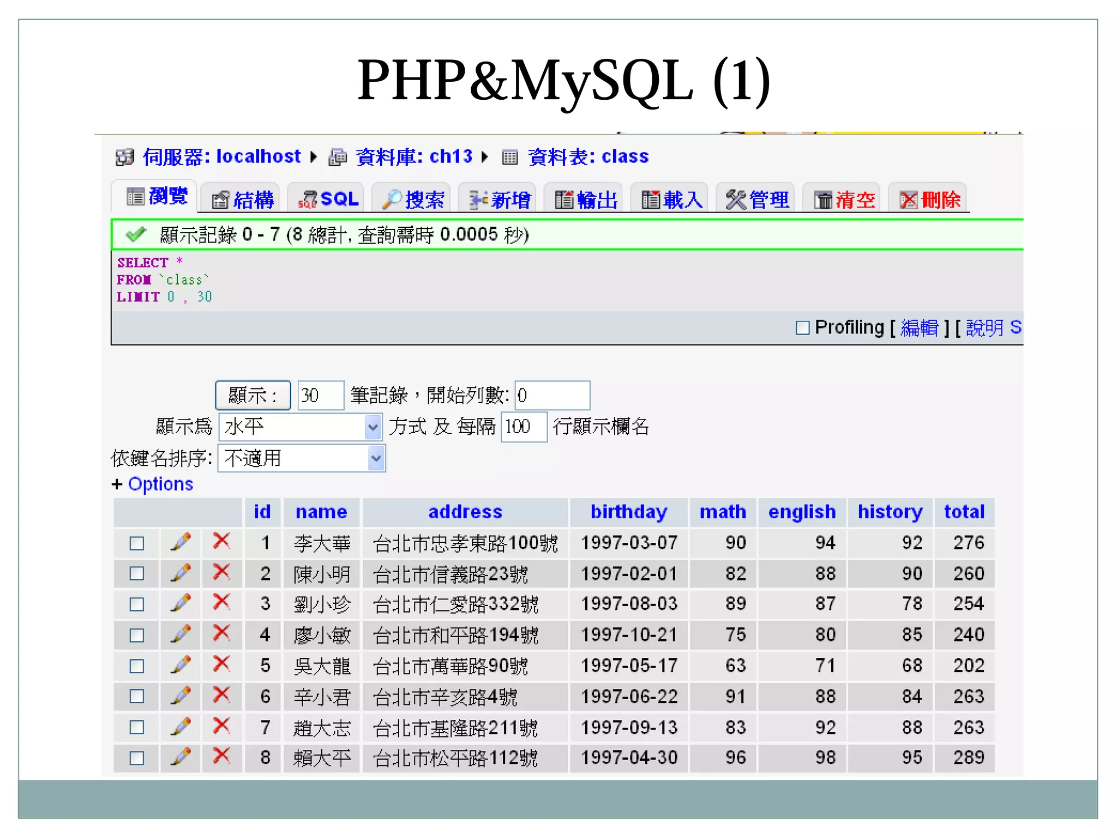Screen dimensions: 1117x837
Task: Click edit pencil for row 趙大志
Action: (x=181, y=727)
